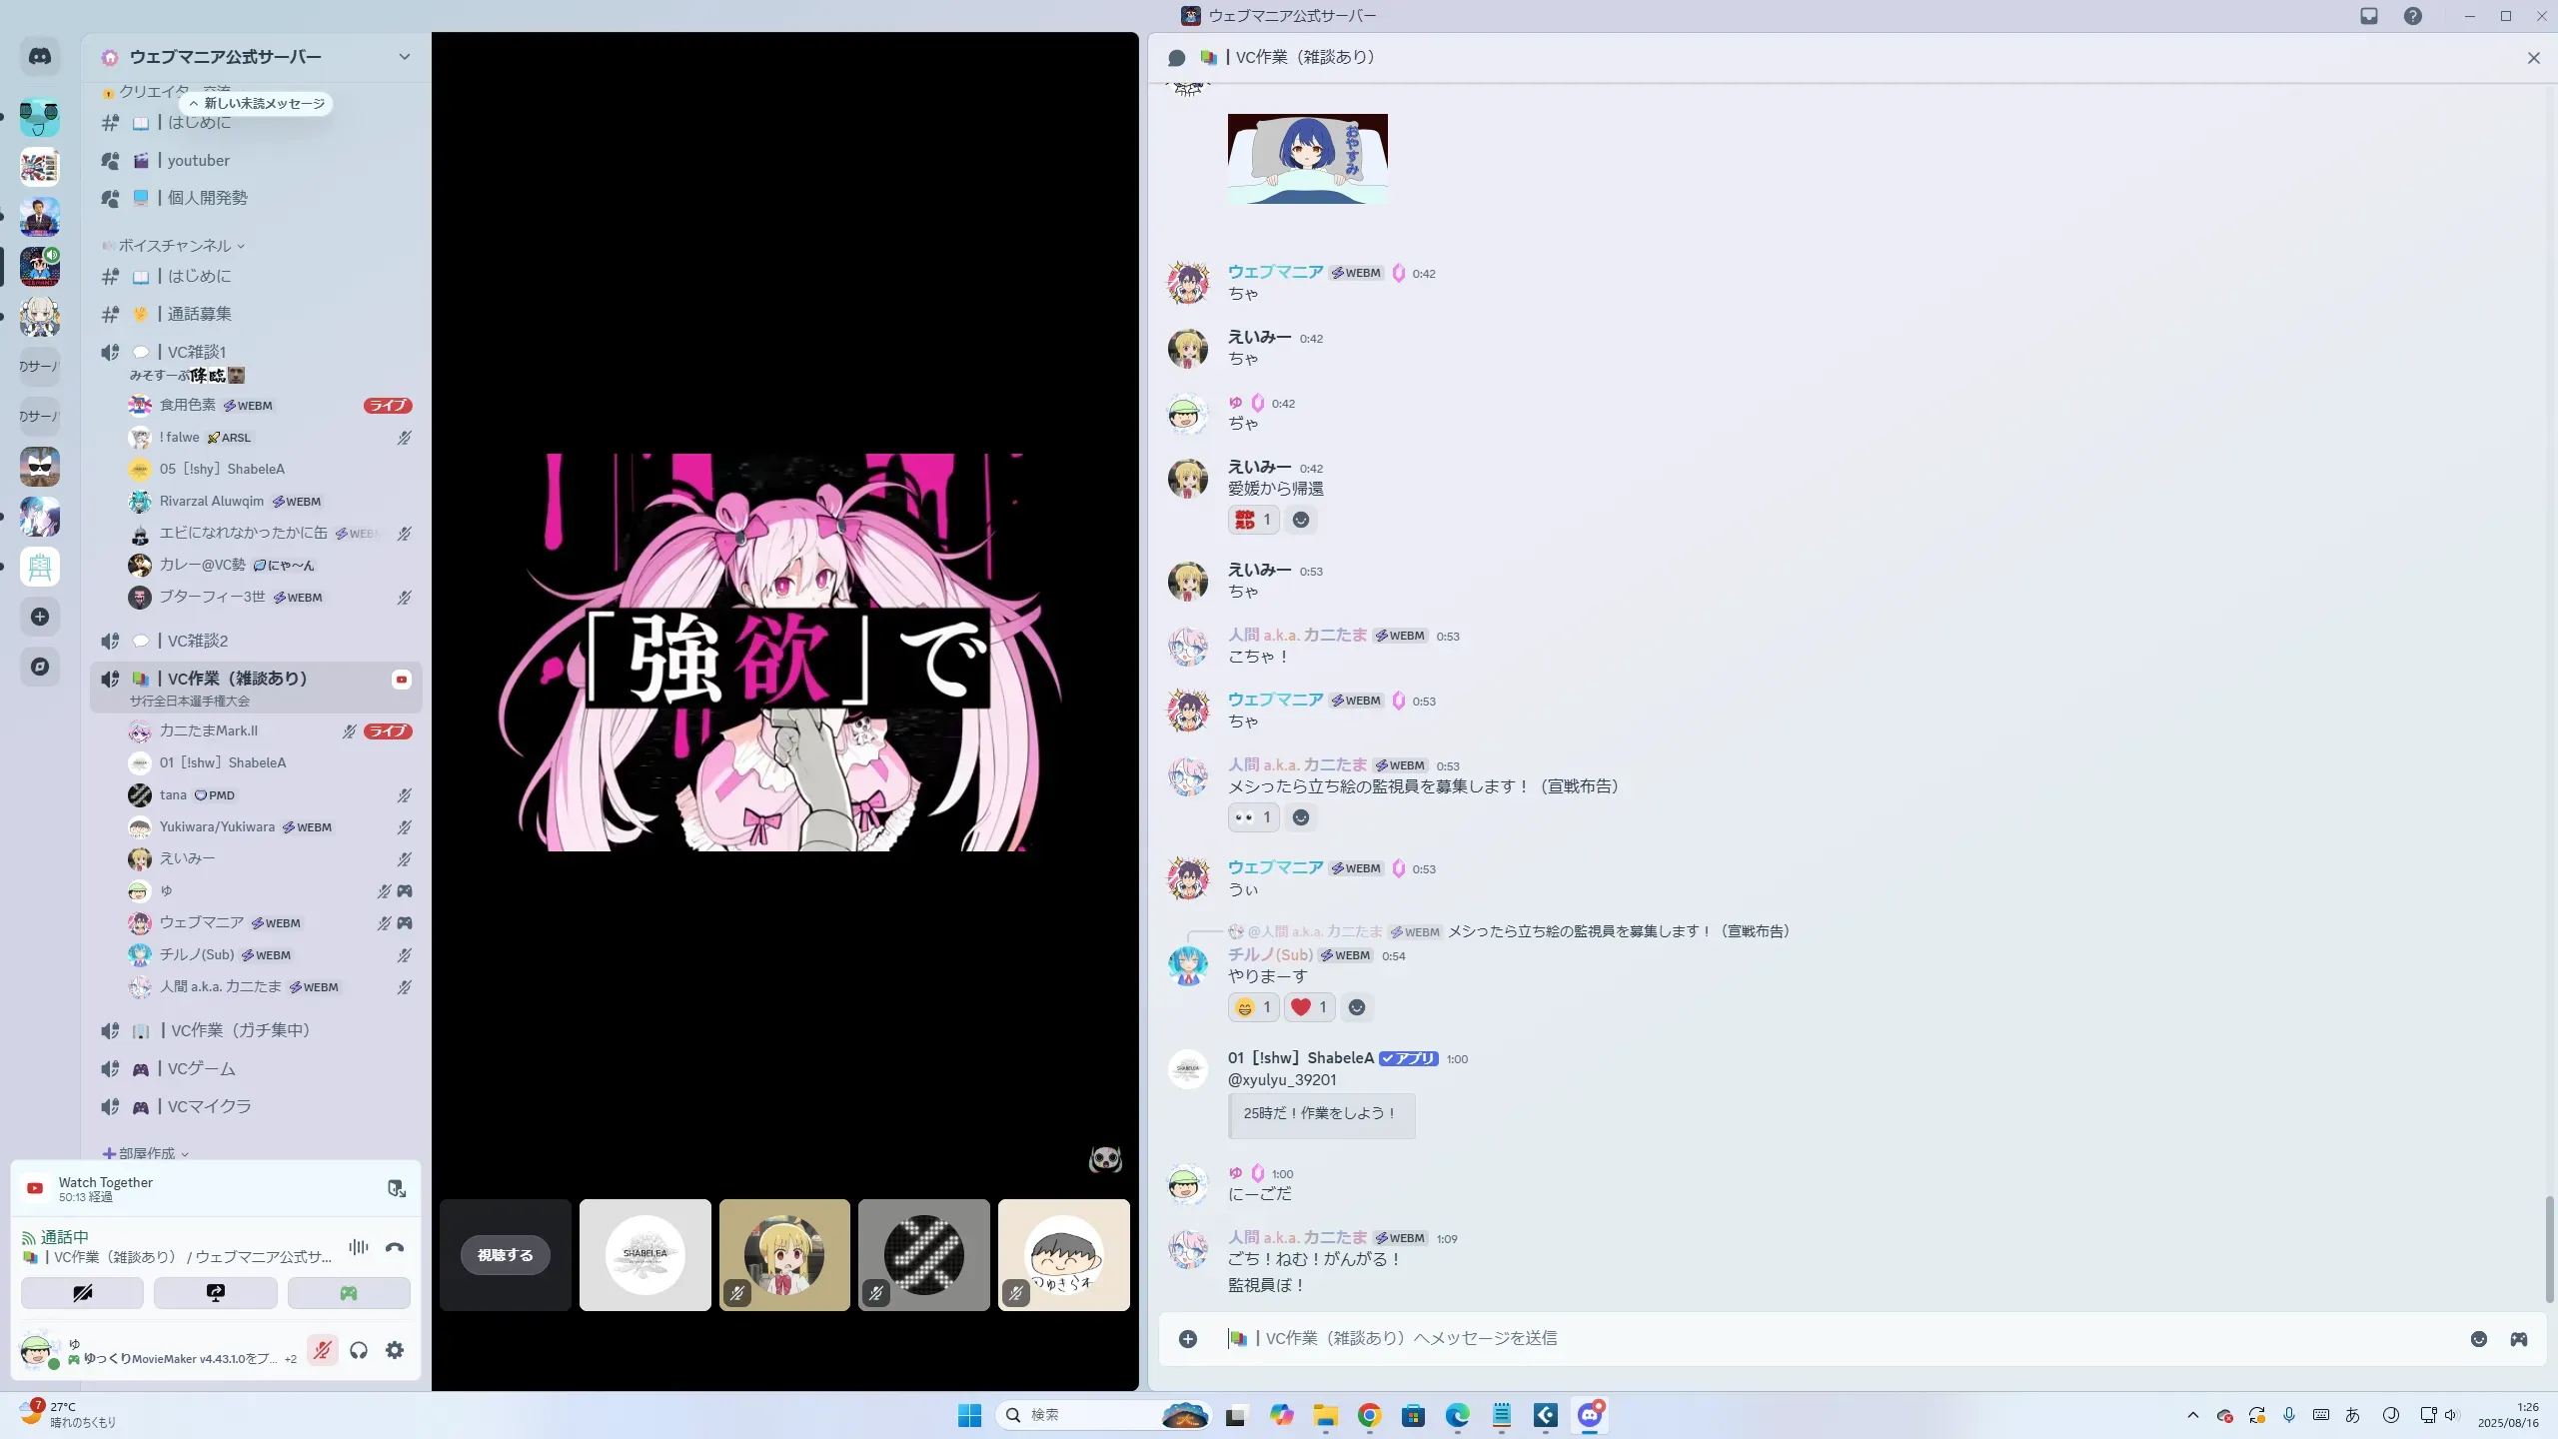Click the chat message input field
The height and width of the screenshot is (1439, 2558).
pyautogui.click(x=1799, y=1339)
